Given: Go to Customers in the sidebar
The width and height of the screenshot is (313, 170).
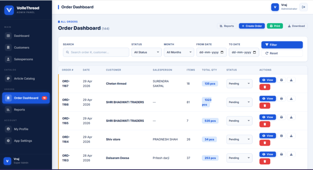Looking at the screenshot, I should (21, 47).
